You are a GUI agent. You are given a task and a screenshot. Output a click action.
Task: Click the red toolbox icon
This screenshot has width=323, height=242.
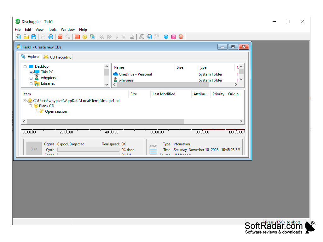(77, 37)
